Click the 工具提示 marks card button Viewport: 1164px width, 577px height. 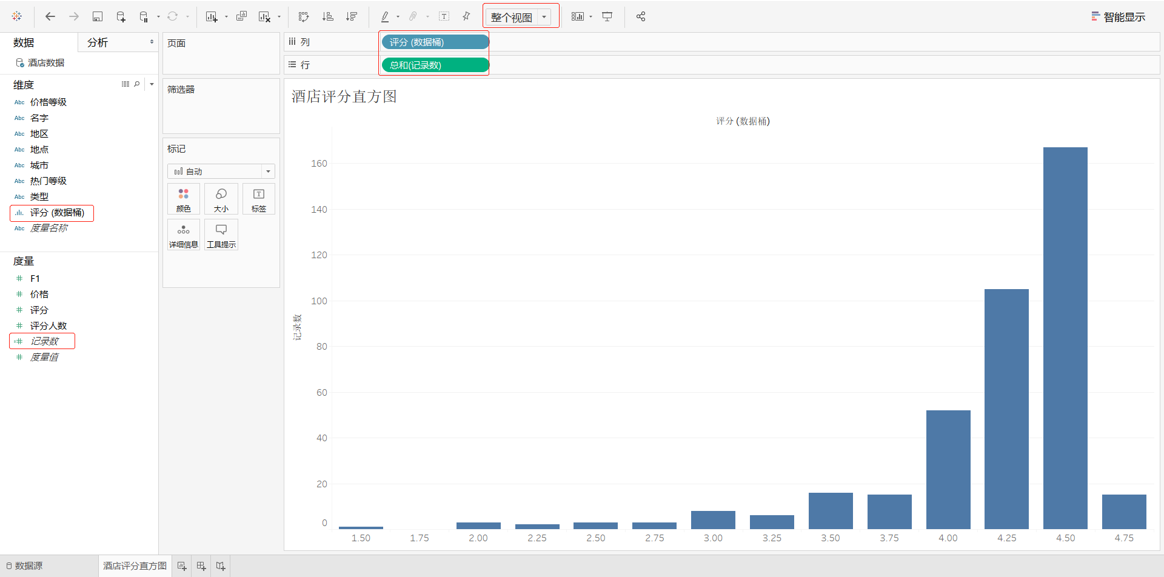coord(221,235)
